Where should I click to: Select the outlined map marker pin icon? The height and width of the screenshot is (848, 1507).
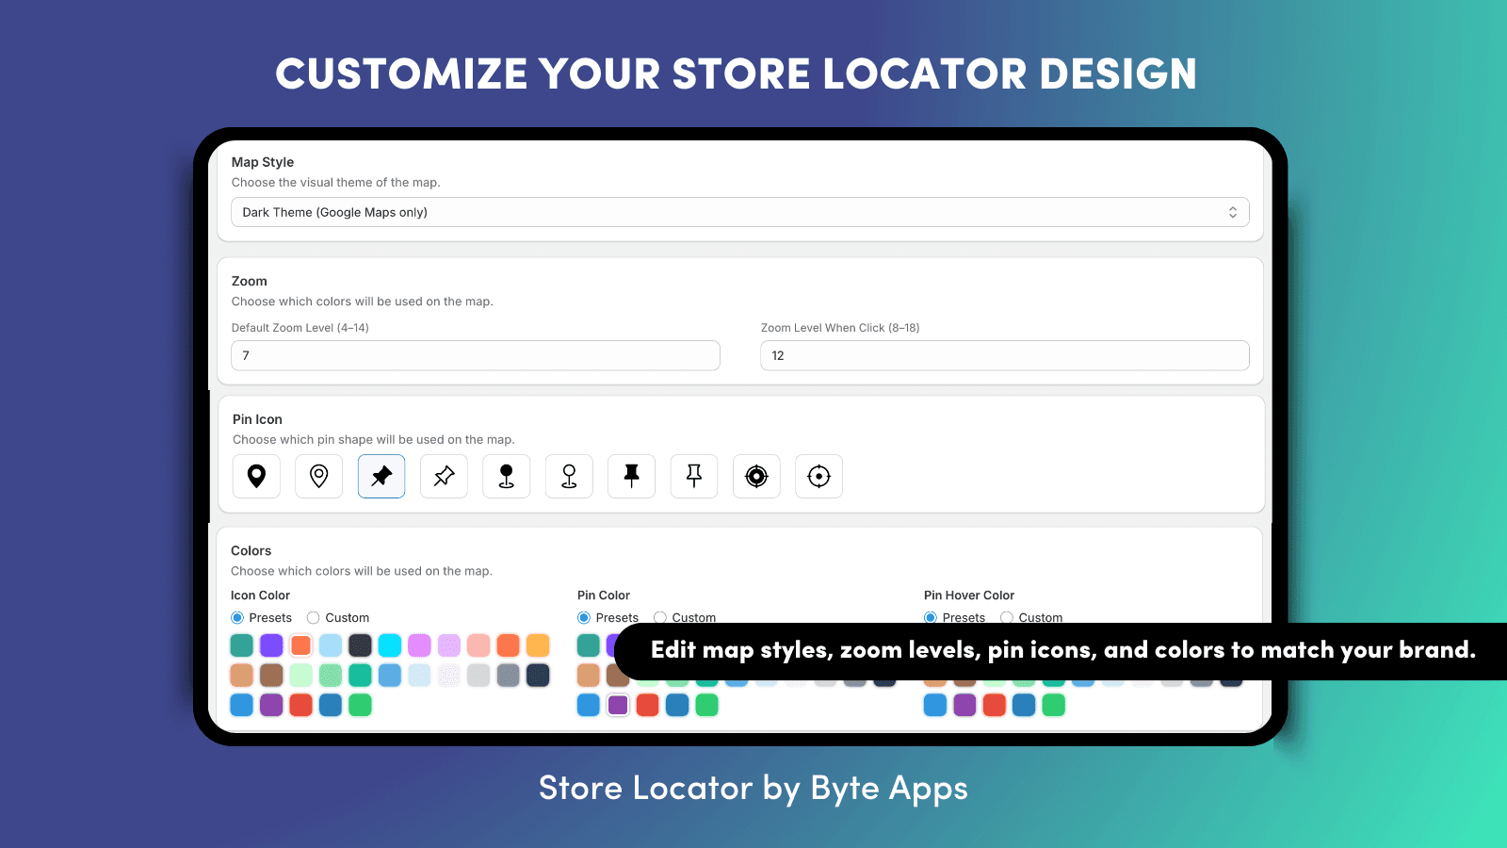click(x=319, y=476)
